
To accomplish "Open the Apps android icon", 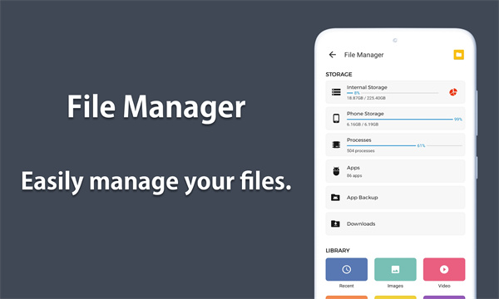I will click(336, 171).
